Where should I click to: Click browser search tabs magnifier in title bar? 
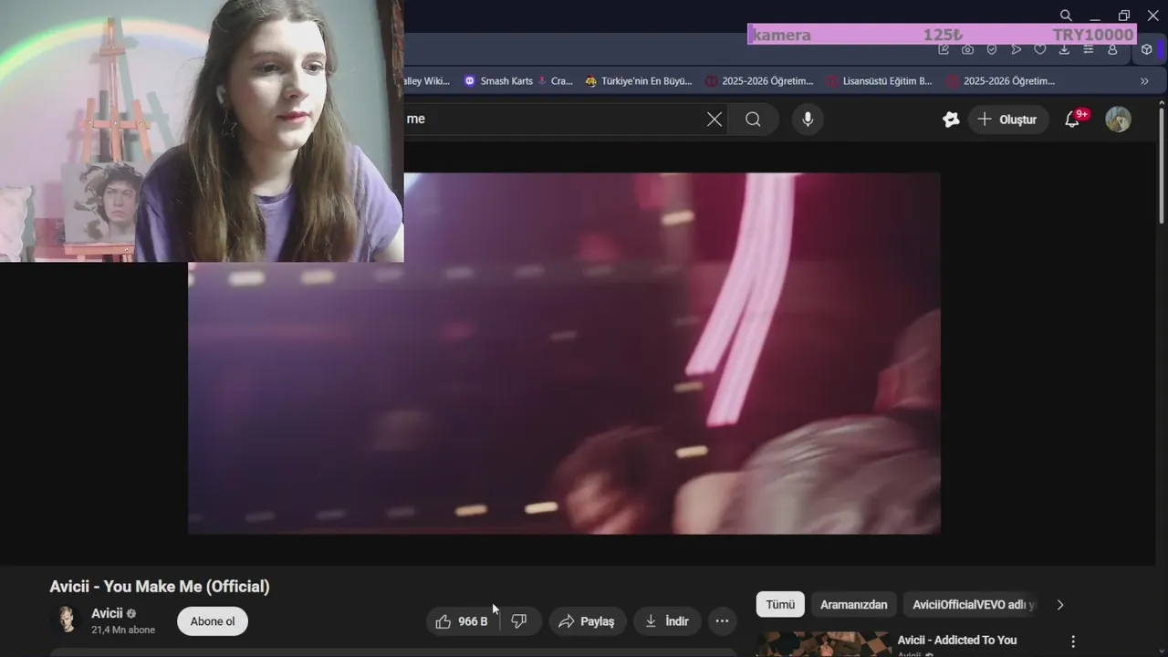click(1066, 16)
